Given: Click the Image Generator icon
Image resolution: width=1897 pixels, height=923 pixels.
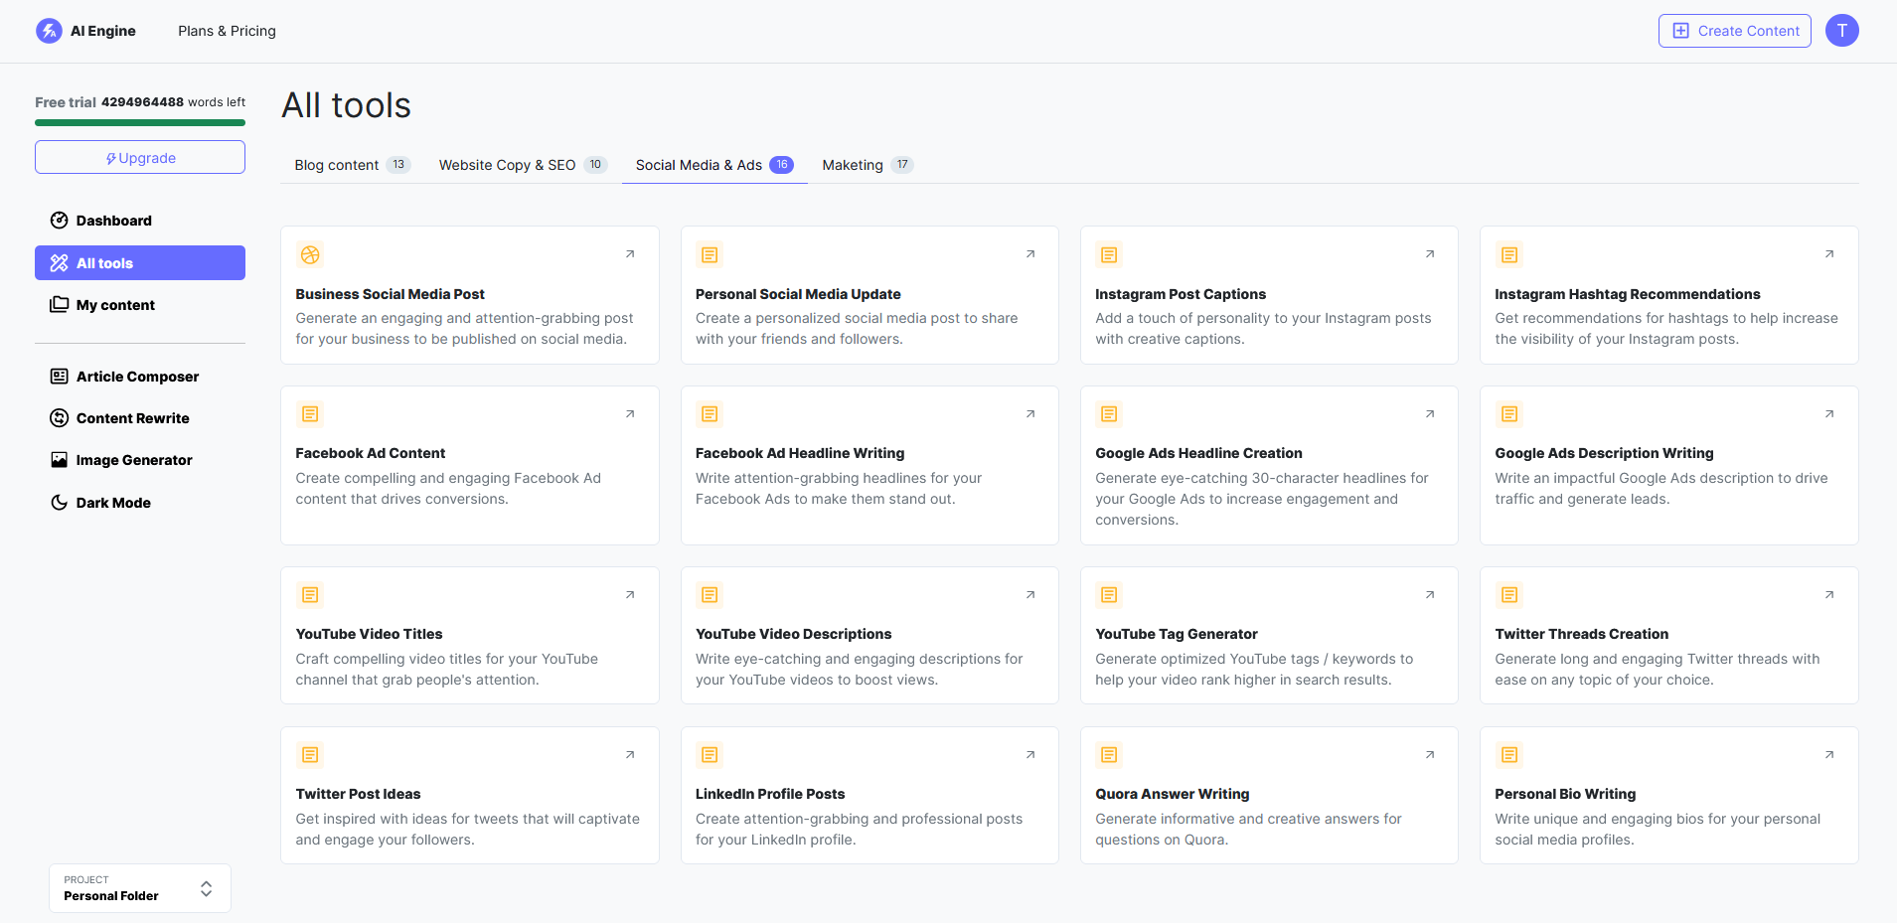Looking at the screenshot, I should 60,460.
